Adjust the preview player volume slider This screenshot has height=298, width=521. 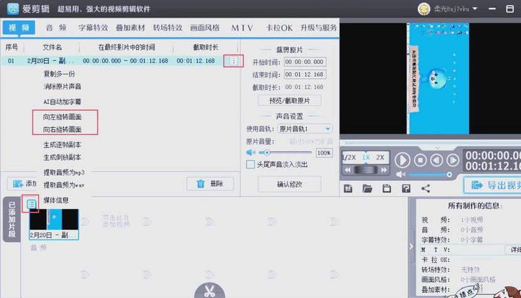431,174
